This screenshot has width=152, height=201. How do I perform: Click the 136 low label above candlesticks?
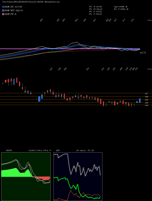(x=65, y=69)
